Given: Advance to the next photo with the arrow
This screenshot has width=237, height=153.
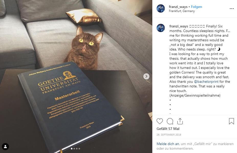Looking at the screenshot, I should 146,76.
